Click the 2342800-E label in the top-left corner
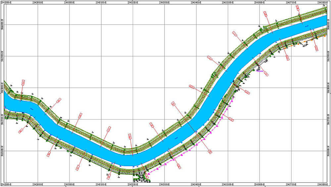Viewport: 331px width, 187px height. click(x=6, y=2)
